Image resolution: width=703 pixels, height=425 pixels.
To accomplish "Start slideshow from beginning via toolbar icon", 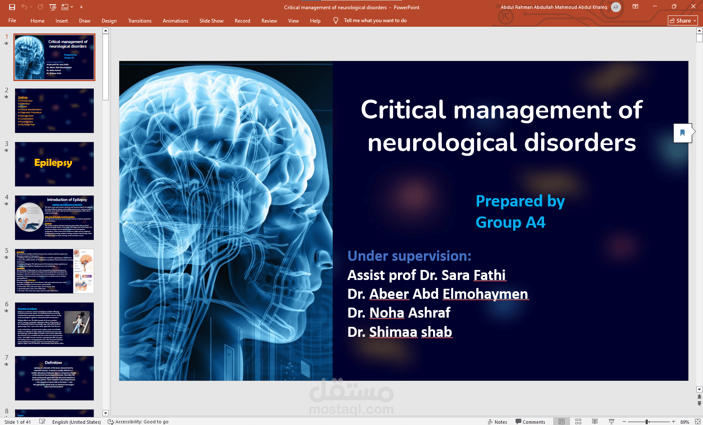I will 53,7.
